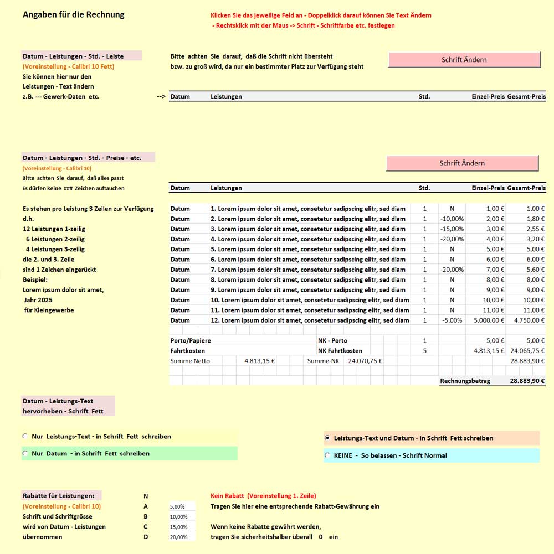
Task: Click the 5.000,00 € Einzel-Preis cell
Action: 485,320
